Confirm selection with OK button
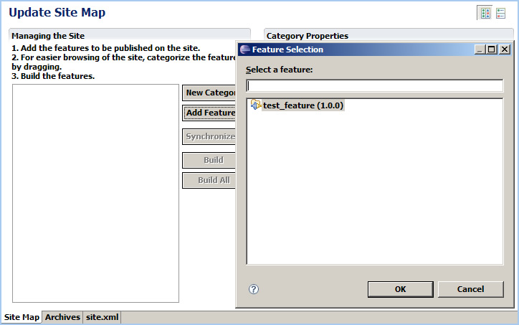 coord(400,289)
